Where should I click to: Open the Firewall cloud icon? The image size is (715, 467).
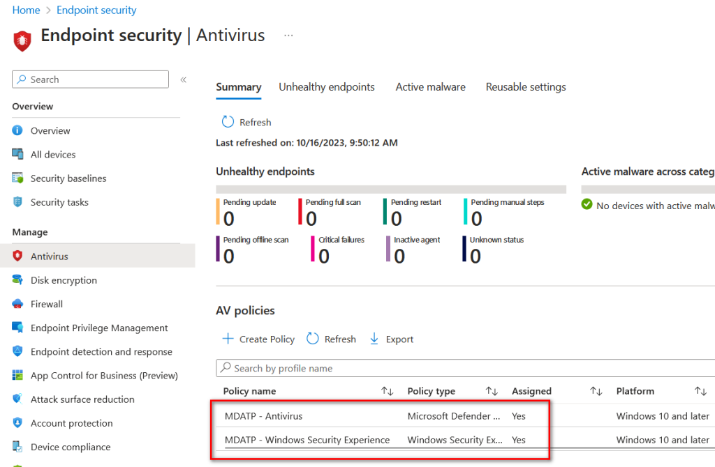click(x=17, y=304)
